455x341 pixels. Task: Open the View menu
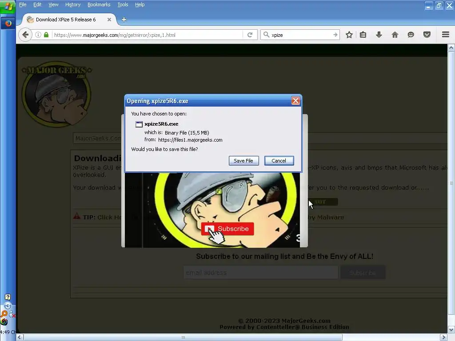pos(53,4)
